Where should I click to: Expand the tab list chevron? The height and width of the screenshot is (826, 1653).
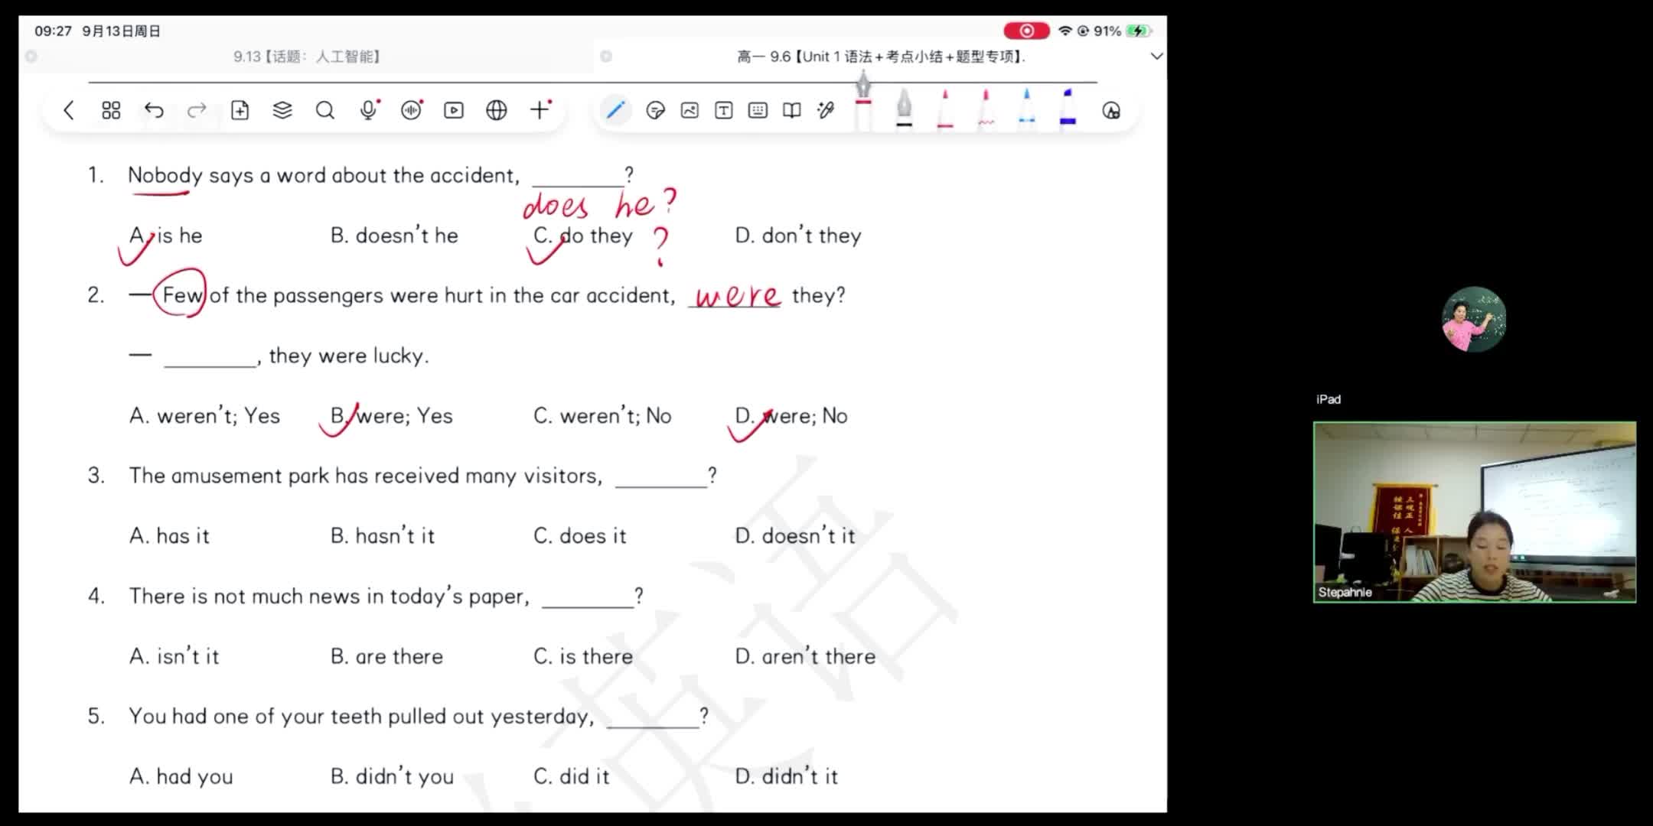coord(1156,56)
